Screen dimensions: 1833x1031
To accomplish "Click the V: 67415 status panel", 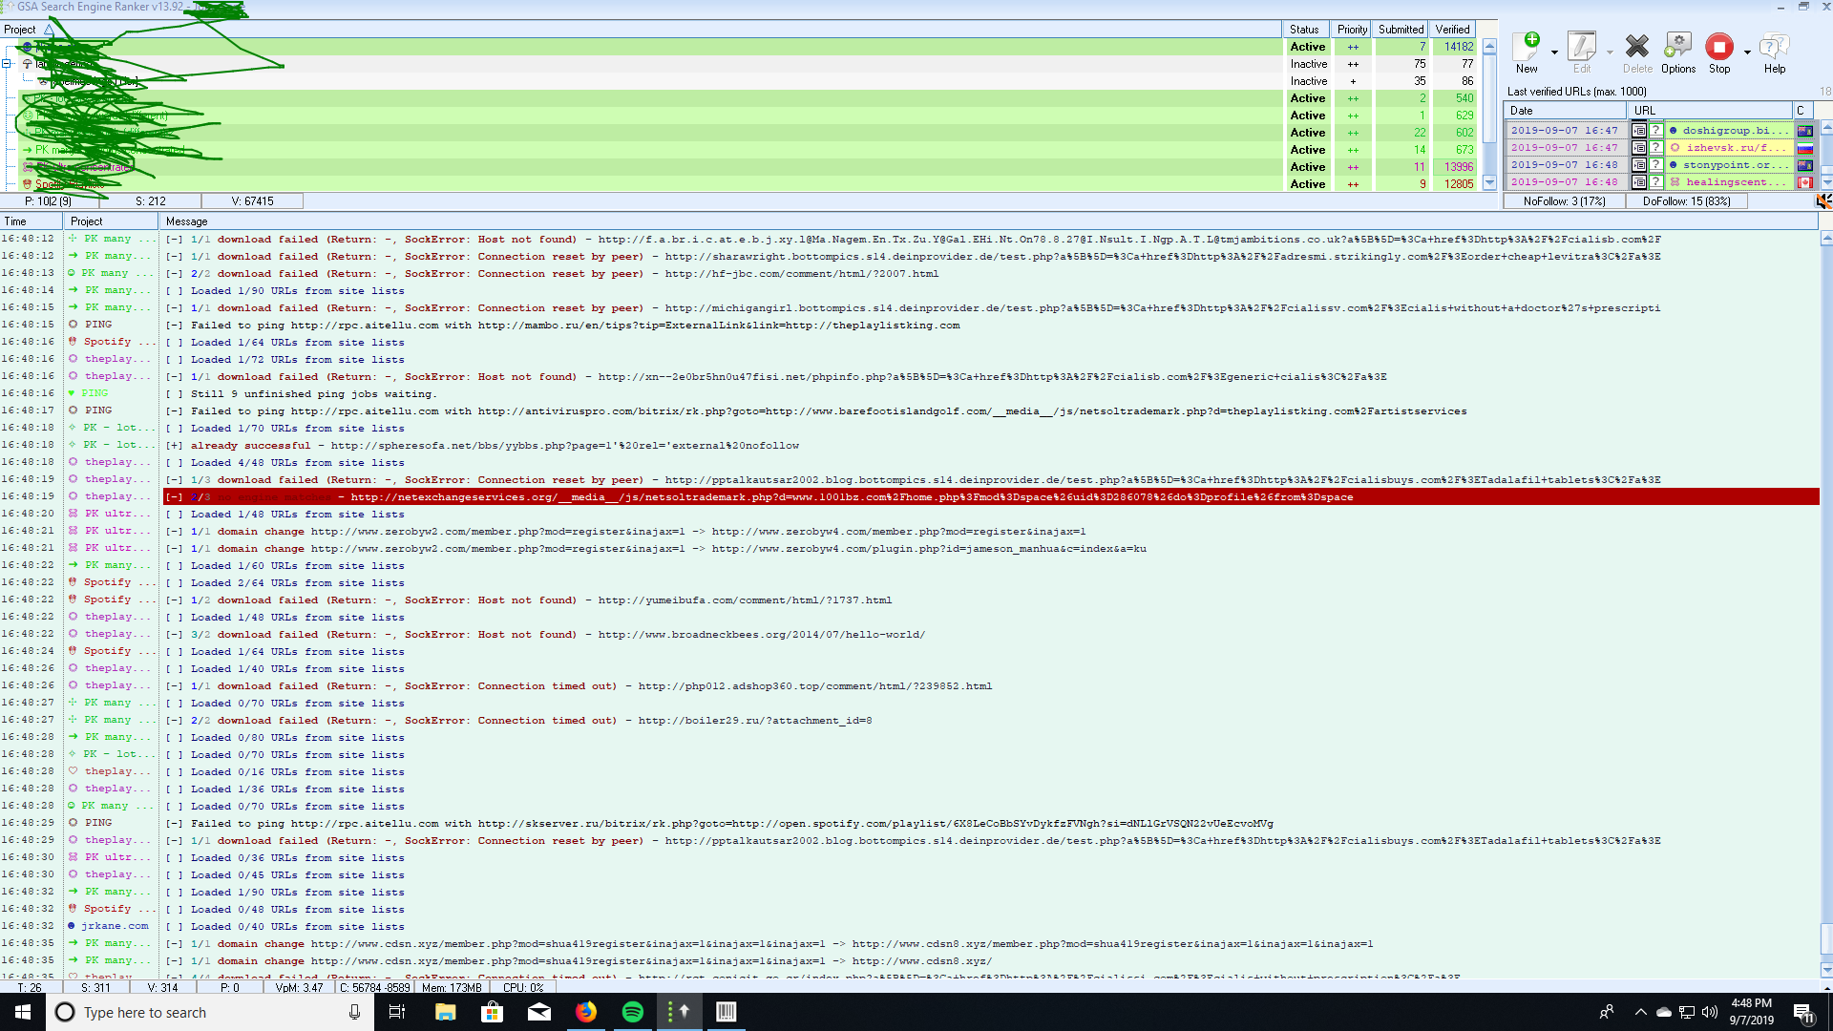I will click(252, 201).
